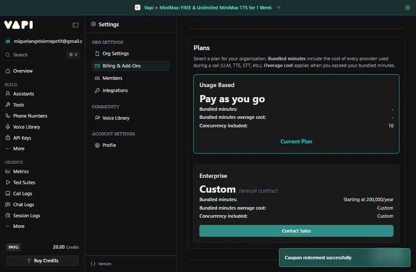
Task: Click the Settings gear icon in header
Action: [93, 24]
